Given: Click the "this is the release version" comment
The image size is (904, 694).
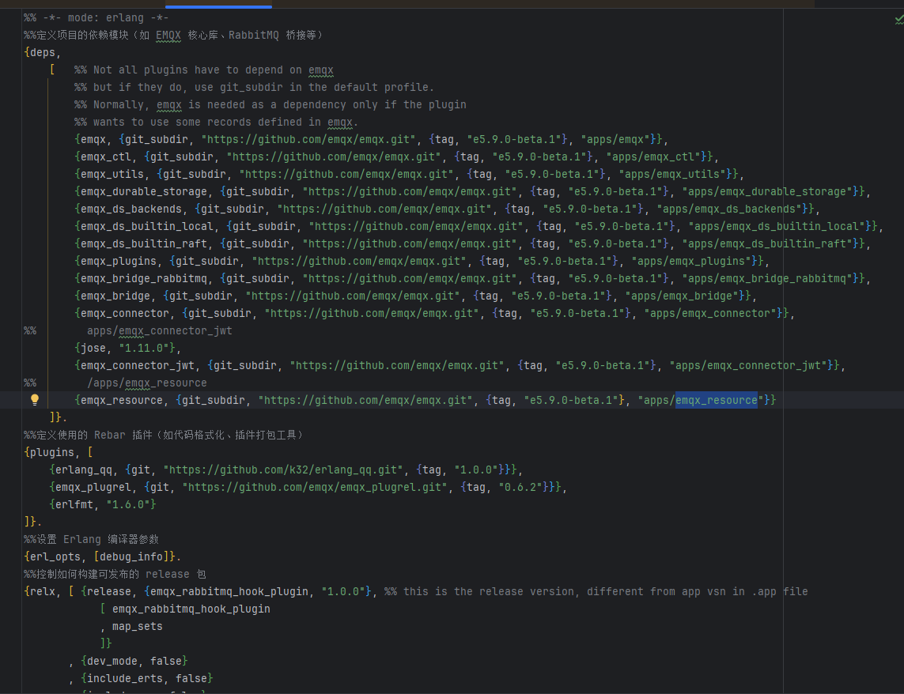Looking at the screenshot, I should (489, 591).
